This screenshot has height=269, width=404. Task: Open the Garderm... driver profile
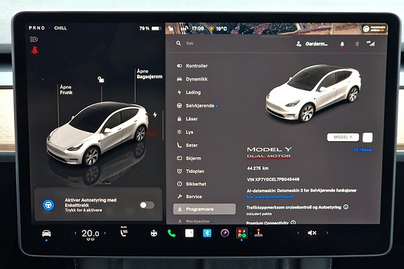312,44
